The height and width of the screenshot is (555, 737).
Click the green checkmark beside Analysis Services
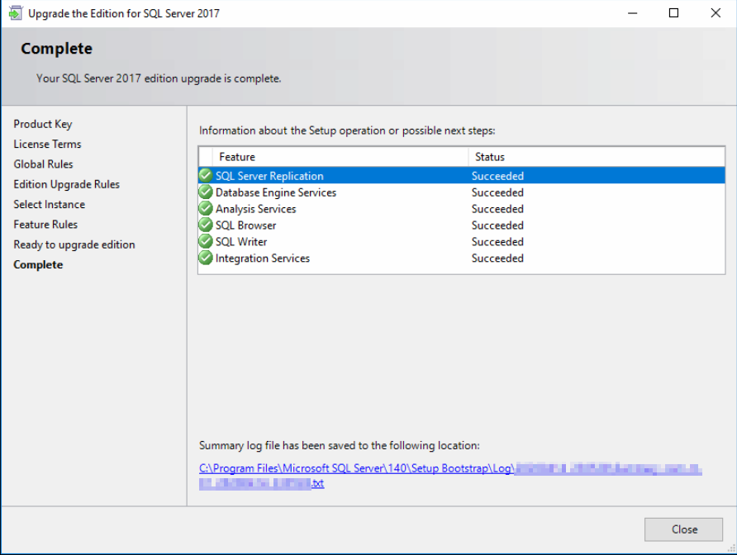coord(206,209)
